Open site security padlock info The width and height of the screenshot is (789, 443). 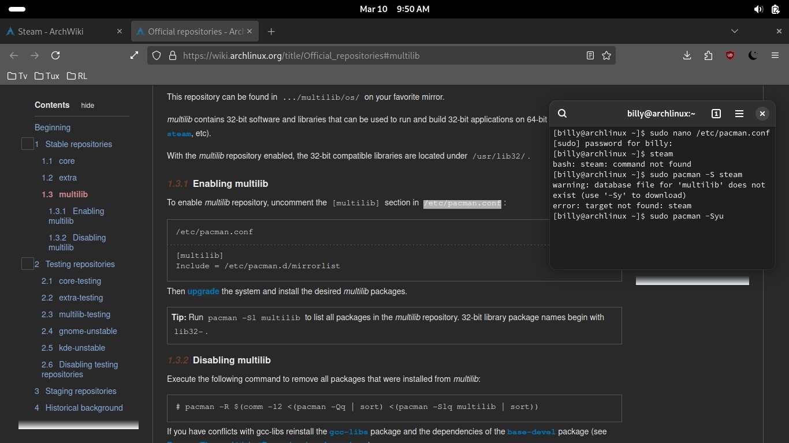172,55
